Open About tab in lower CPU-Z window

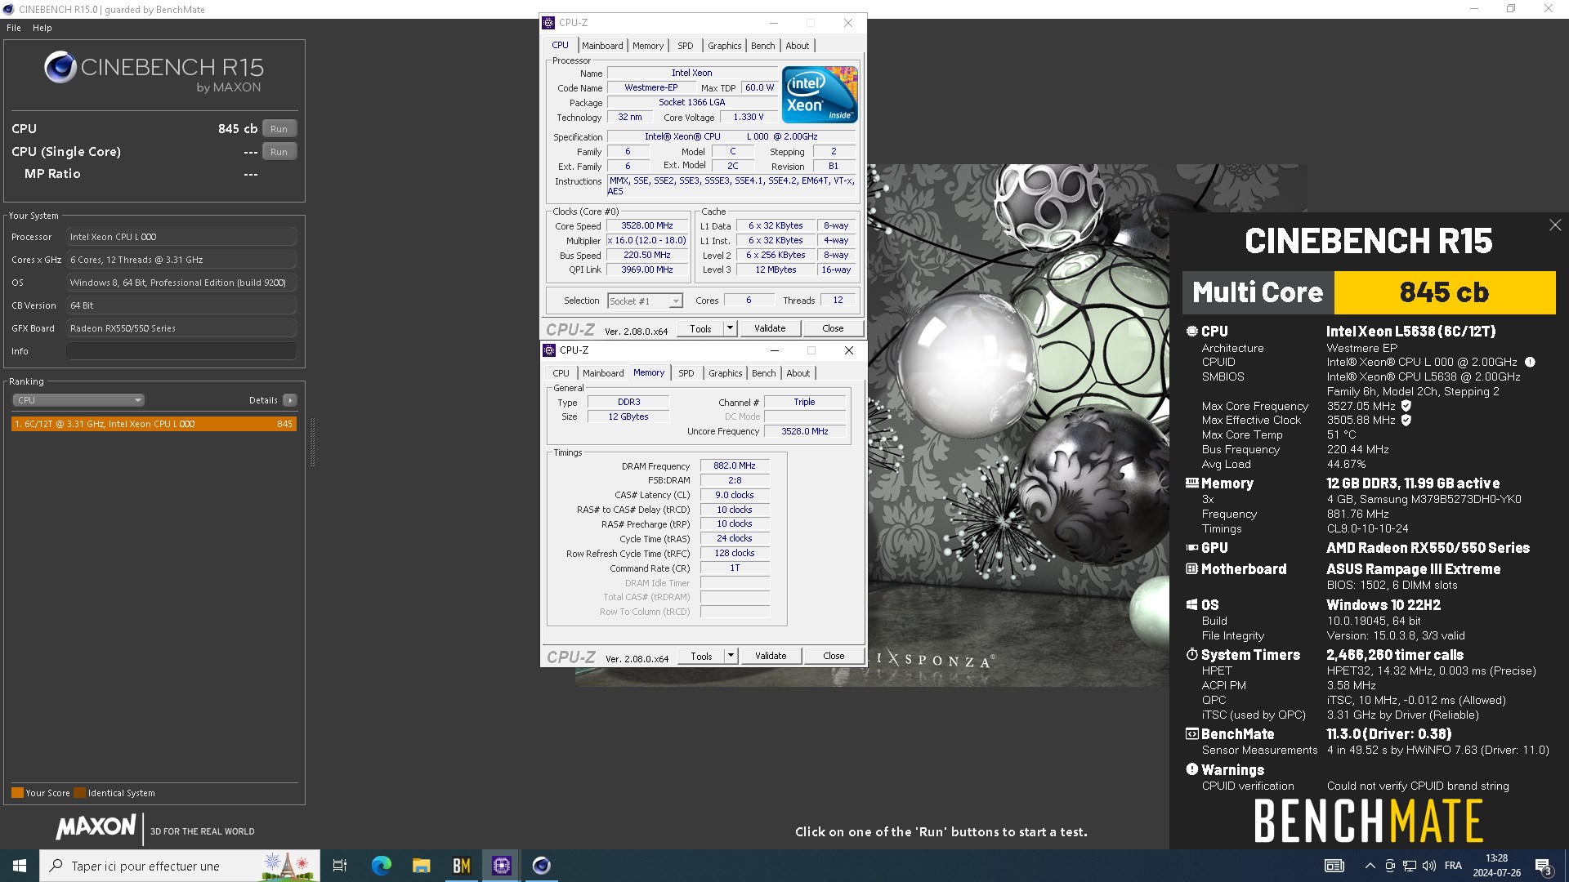tap(798, 373)
